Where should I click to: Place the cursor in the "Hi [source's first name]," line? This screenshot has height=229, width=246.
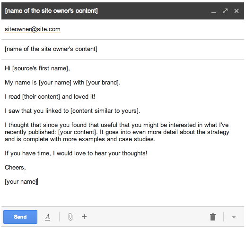click(x=37, y=68)
